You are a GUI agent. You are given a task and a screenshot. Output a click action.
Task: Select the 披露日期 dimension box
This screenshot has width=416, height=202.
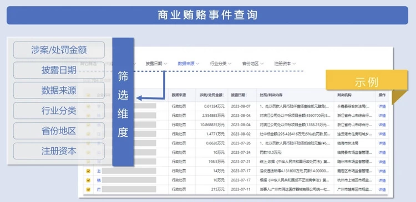coord(59,70)
